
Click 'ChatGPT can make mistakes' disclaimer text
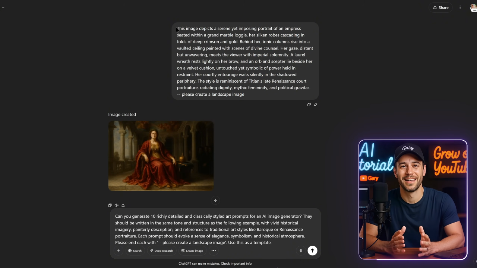point(215,264)
